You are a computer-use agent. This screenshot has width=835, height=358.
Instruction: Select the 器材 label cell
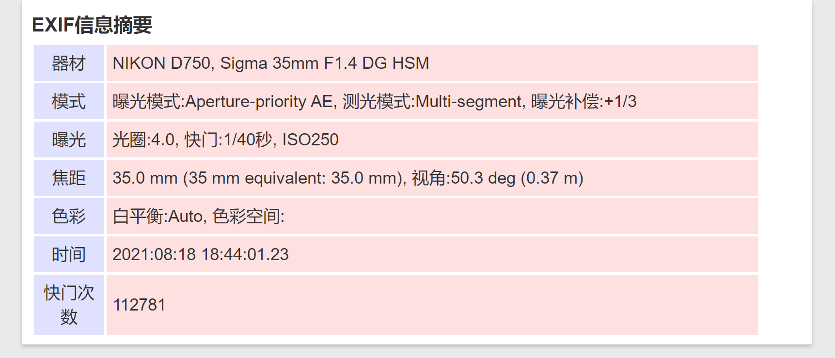[69, 63]
